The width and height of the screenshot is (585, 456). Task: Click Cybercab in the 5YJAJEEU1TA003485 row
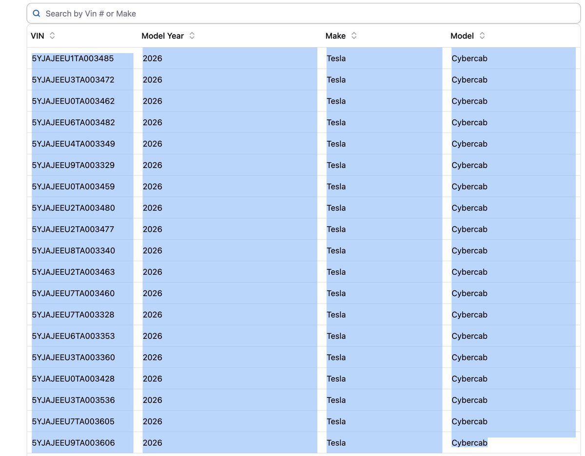469,58
